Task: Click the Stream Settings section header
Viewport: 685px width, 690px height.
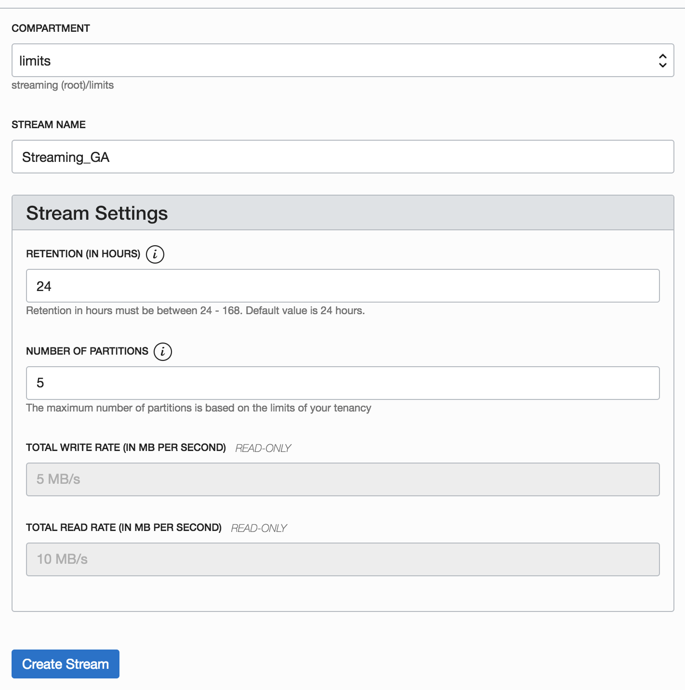Action: 97,213
